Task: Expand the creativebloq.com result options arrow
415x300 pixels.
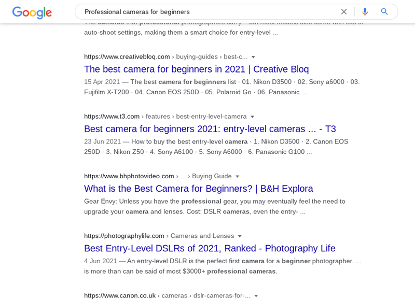Action: coord(253,57)
